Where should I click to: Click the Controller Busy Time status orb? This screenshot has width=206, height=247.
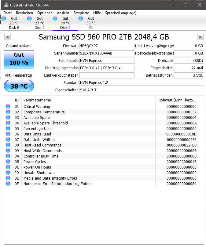pos(8,156)
